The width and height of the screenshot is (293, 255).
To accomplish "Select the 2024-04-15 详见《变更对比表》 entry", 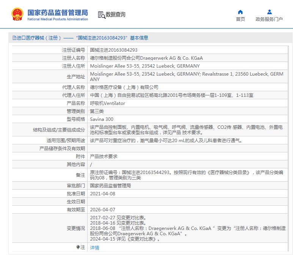I will coord(125,239).
